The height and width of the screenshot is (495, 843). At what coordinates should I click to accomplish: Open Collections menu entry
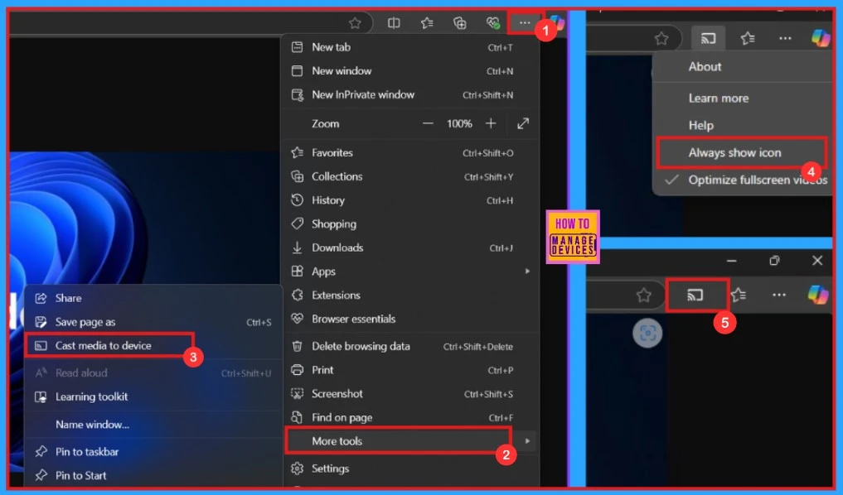click(410, 176)
